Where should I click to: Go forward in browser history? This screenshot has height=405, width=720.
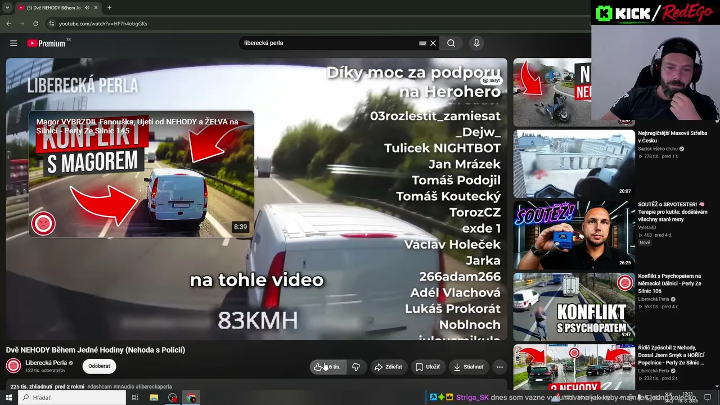pos(22,24)
